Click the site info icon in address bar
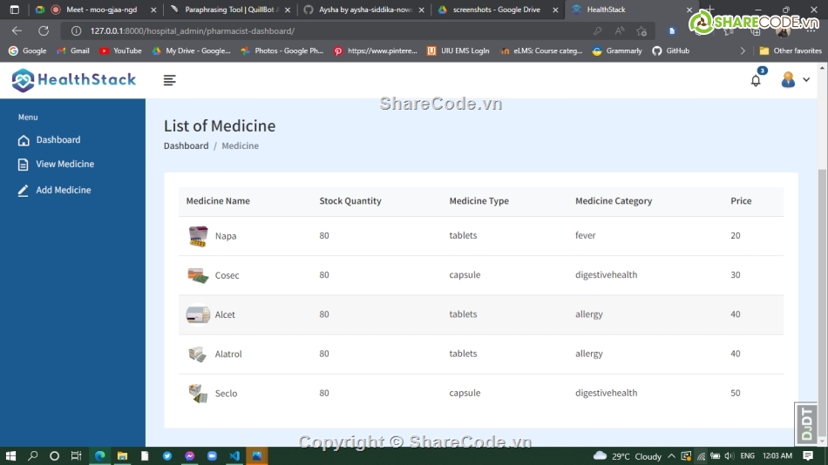The image size is (828, 465). 76,30
